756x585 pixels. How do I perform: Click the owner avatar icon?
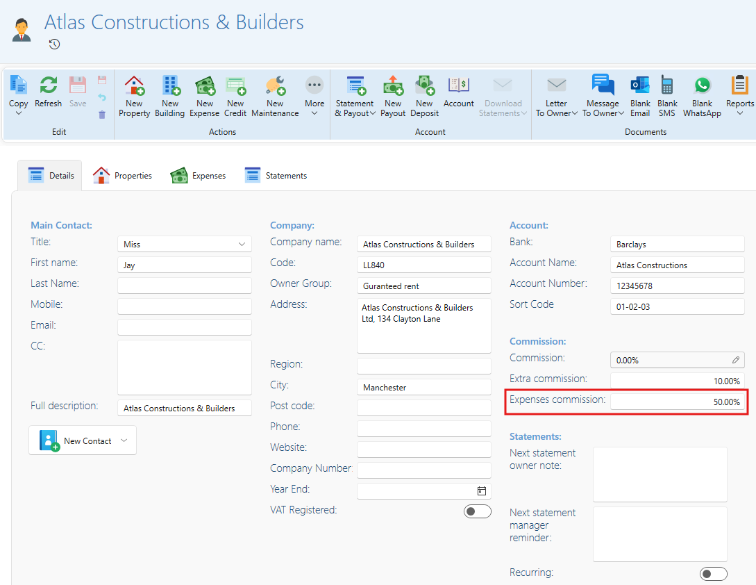(22, 30)
